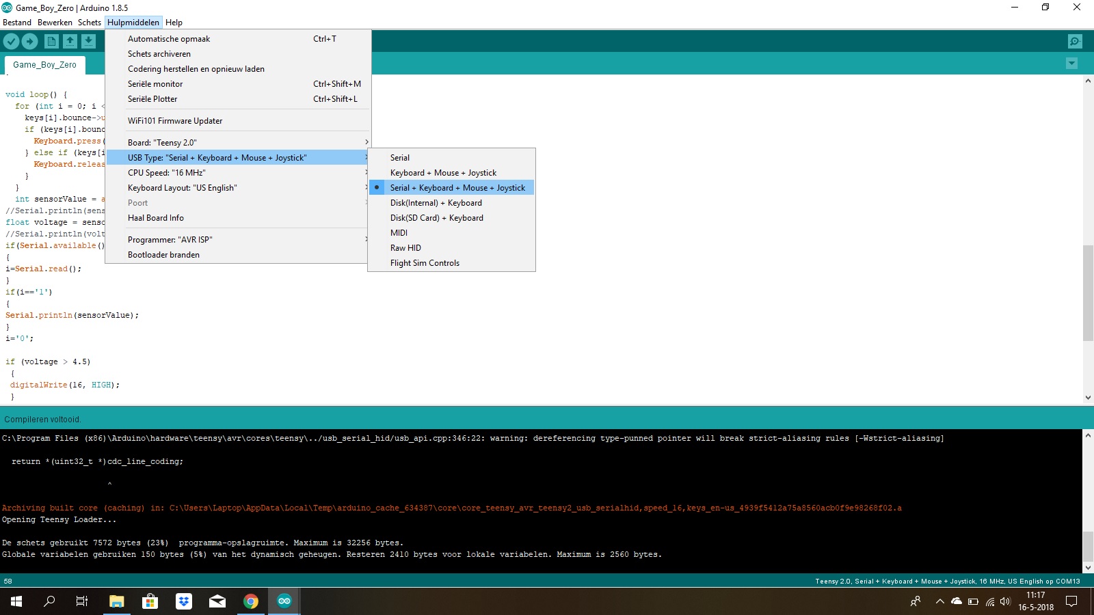Open the Wi-Fi network tray icon
1094x615 pixels.
[x=989, y=601]
